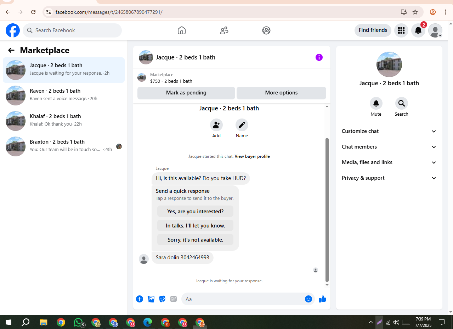Screen dimensions: 453x329
Task: Expand Privacy & support section
Action: pyautogui.click(x=389, y=178)
